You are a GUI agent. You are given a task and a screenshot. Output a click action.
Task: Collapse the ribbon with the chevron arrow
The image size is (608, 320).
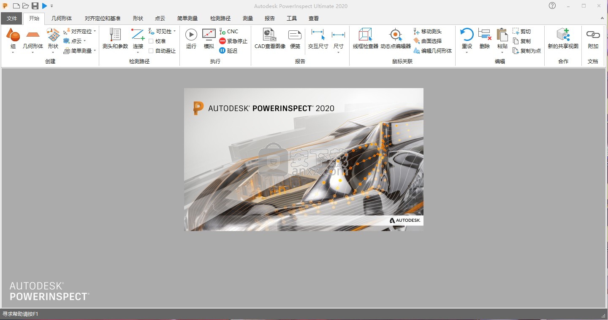coord(603,18)
